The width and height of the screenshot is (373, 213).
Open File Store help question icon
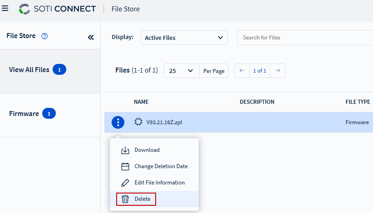tap(44, 36)
